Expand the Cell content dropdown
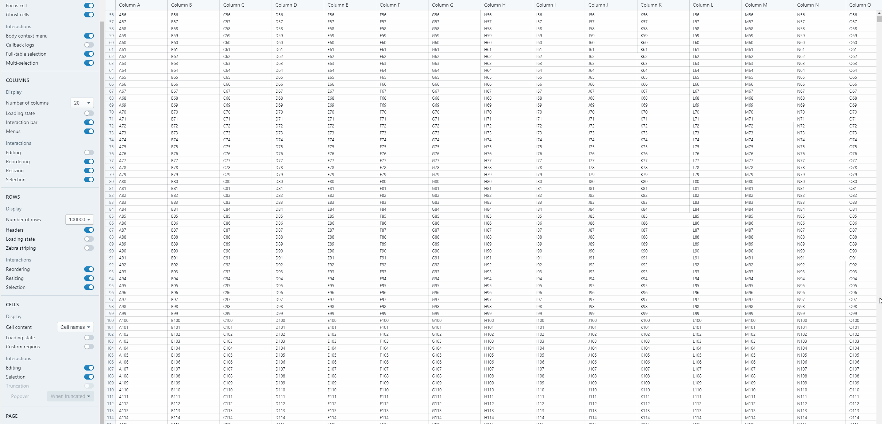Viewport: 882px width, 424px height. 75,327
